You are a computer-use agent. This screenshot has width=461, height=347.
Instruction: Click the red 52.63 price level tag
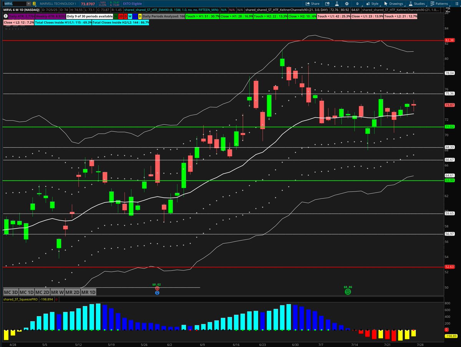click(x=449, y=267)
